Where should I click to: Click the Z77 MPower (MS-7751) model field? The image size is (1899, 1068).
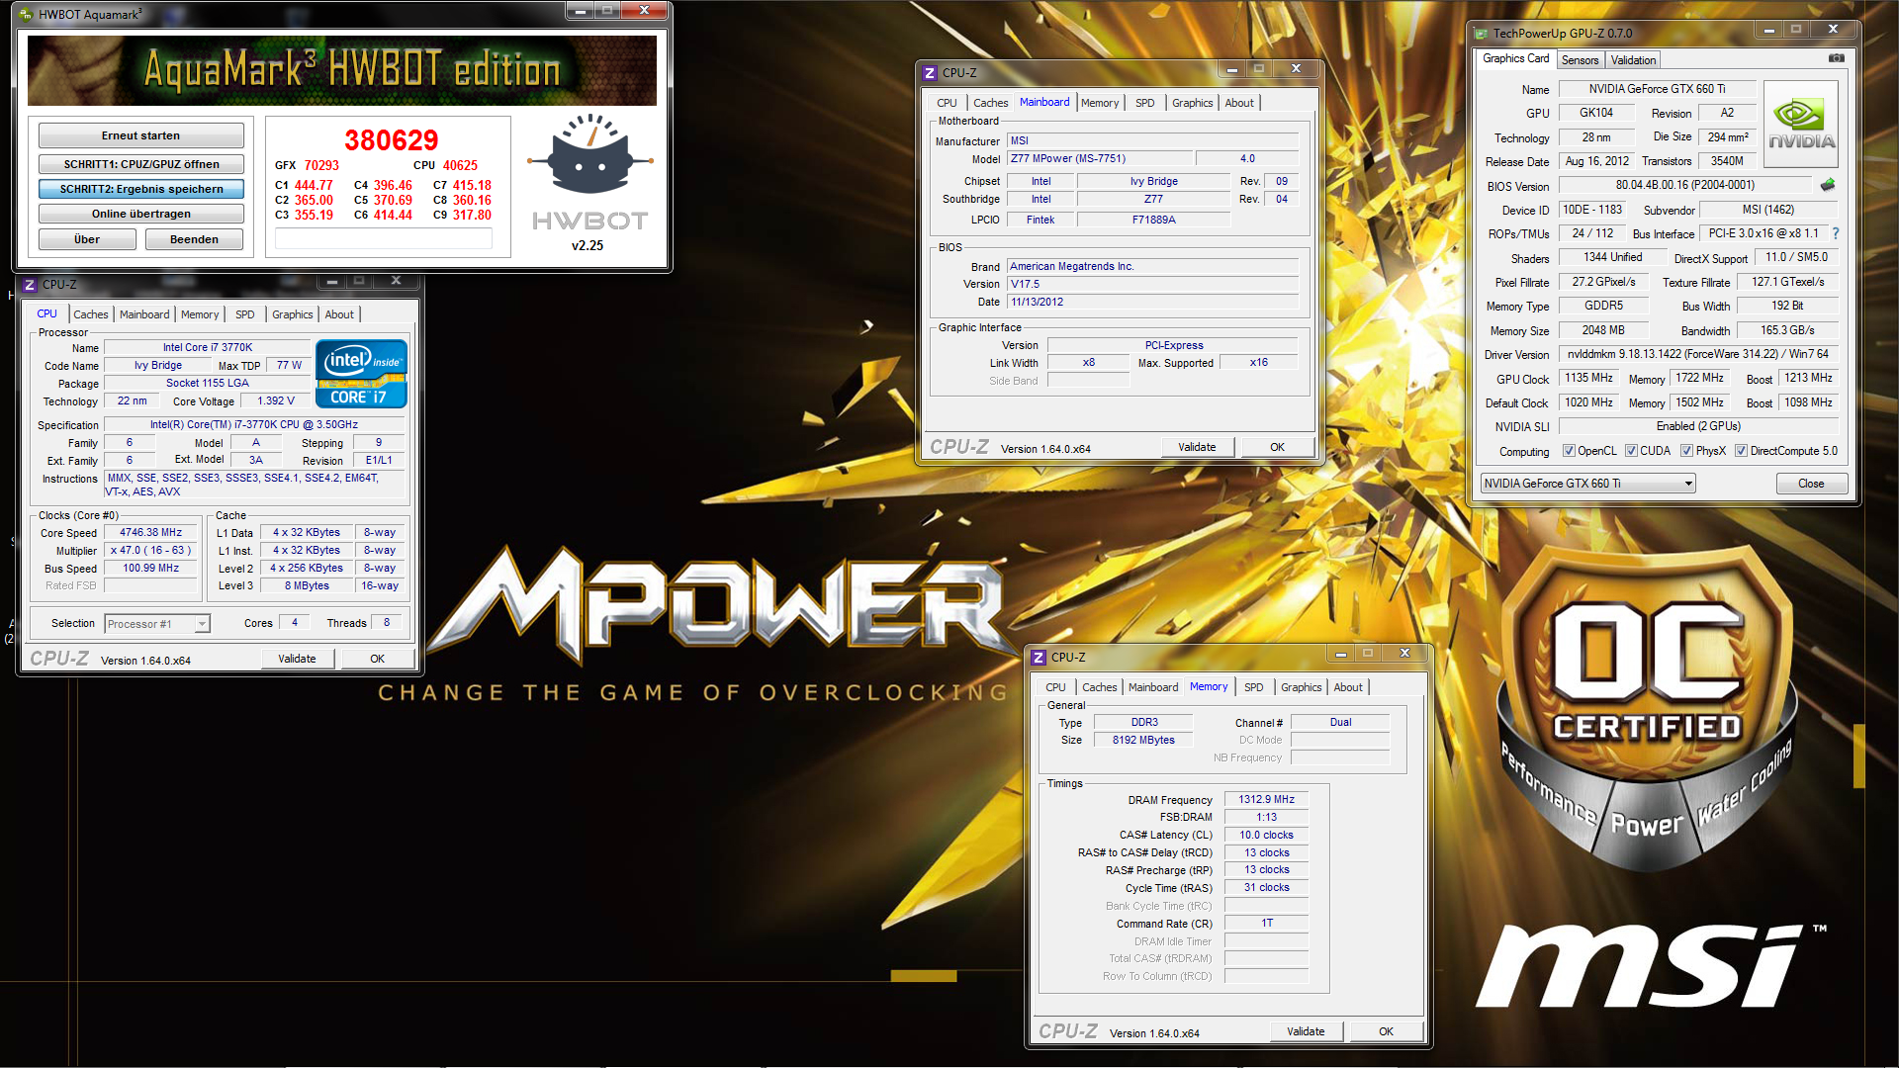point(1099,158)
